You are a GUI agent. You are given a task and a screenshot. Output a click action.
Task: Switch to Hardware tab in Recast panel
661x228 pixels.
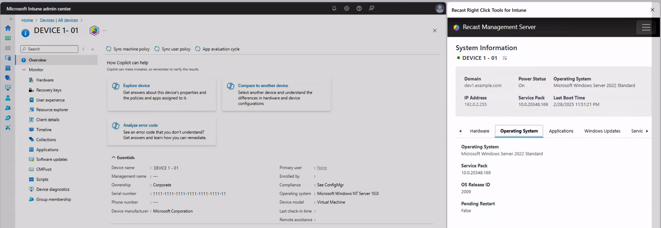click(480, 131)
